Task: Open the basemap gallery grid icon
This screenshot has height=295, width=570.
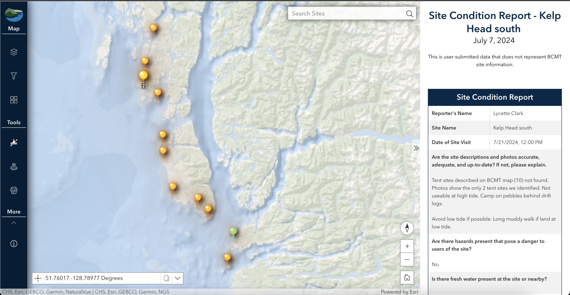Action: pyautogui.click(x=14, y=100)
